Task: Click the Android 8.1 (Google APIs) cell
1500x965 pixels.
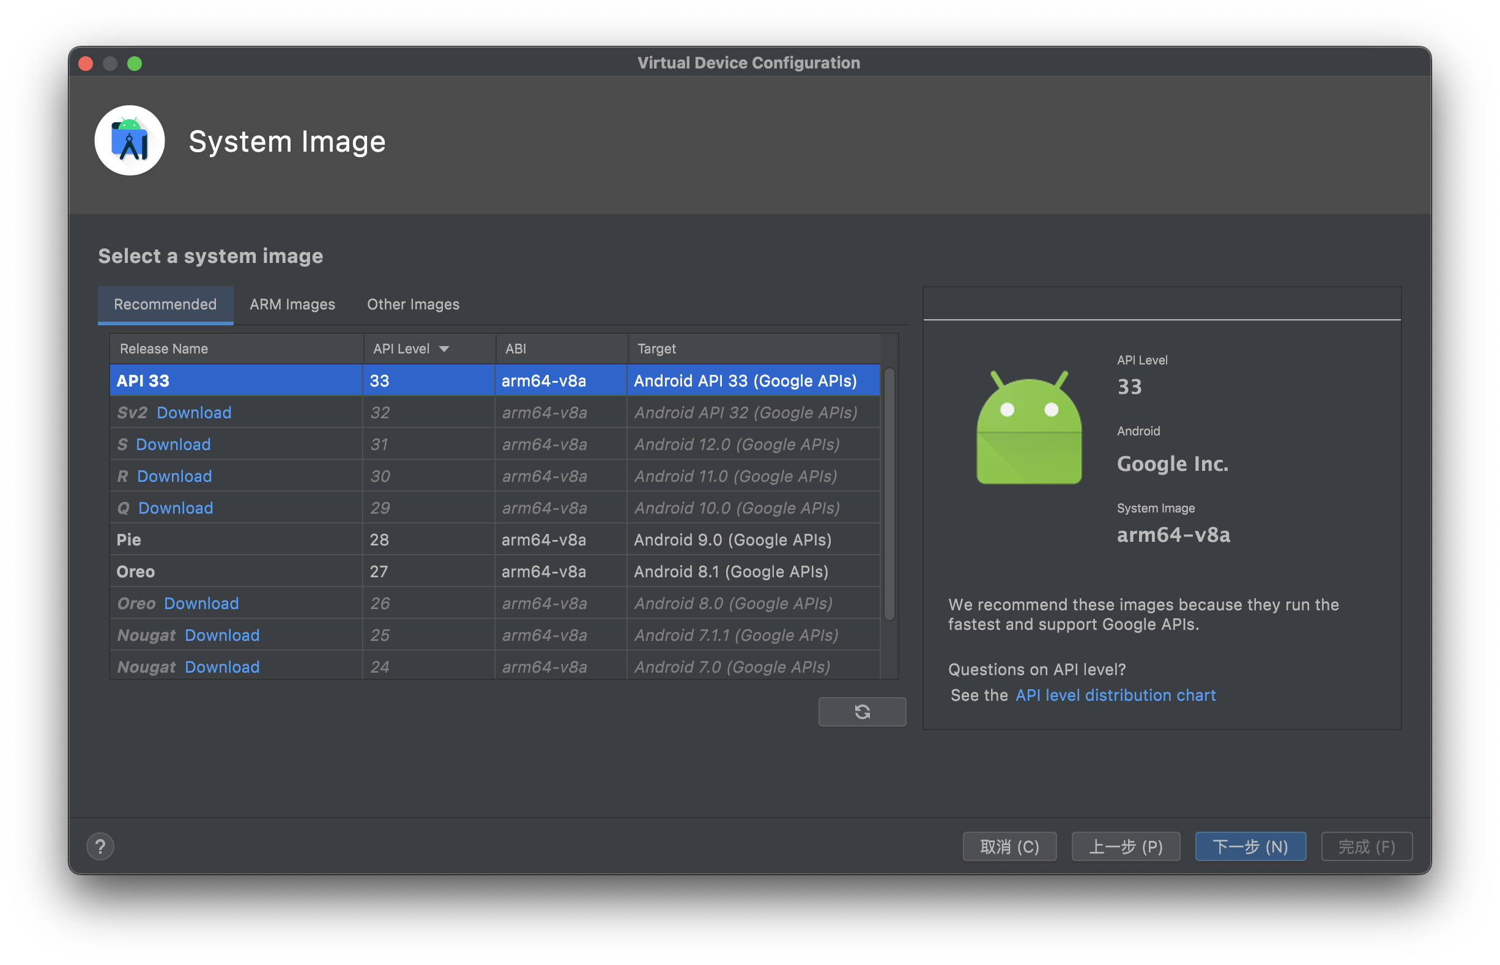Action: click(754, 572)
